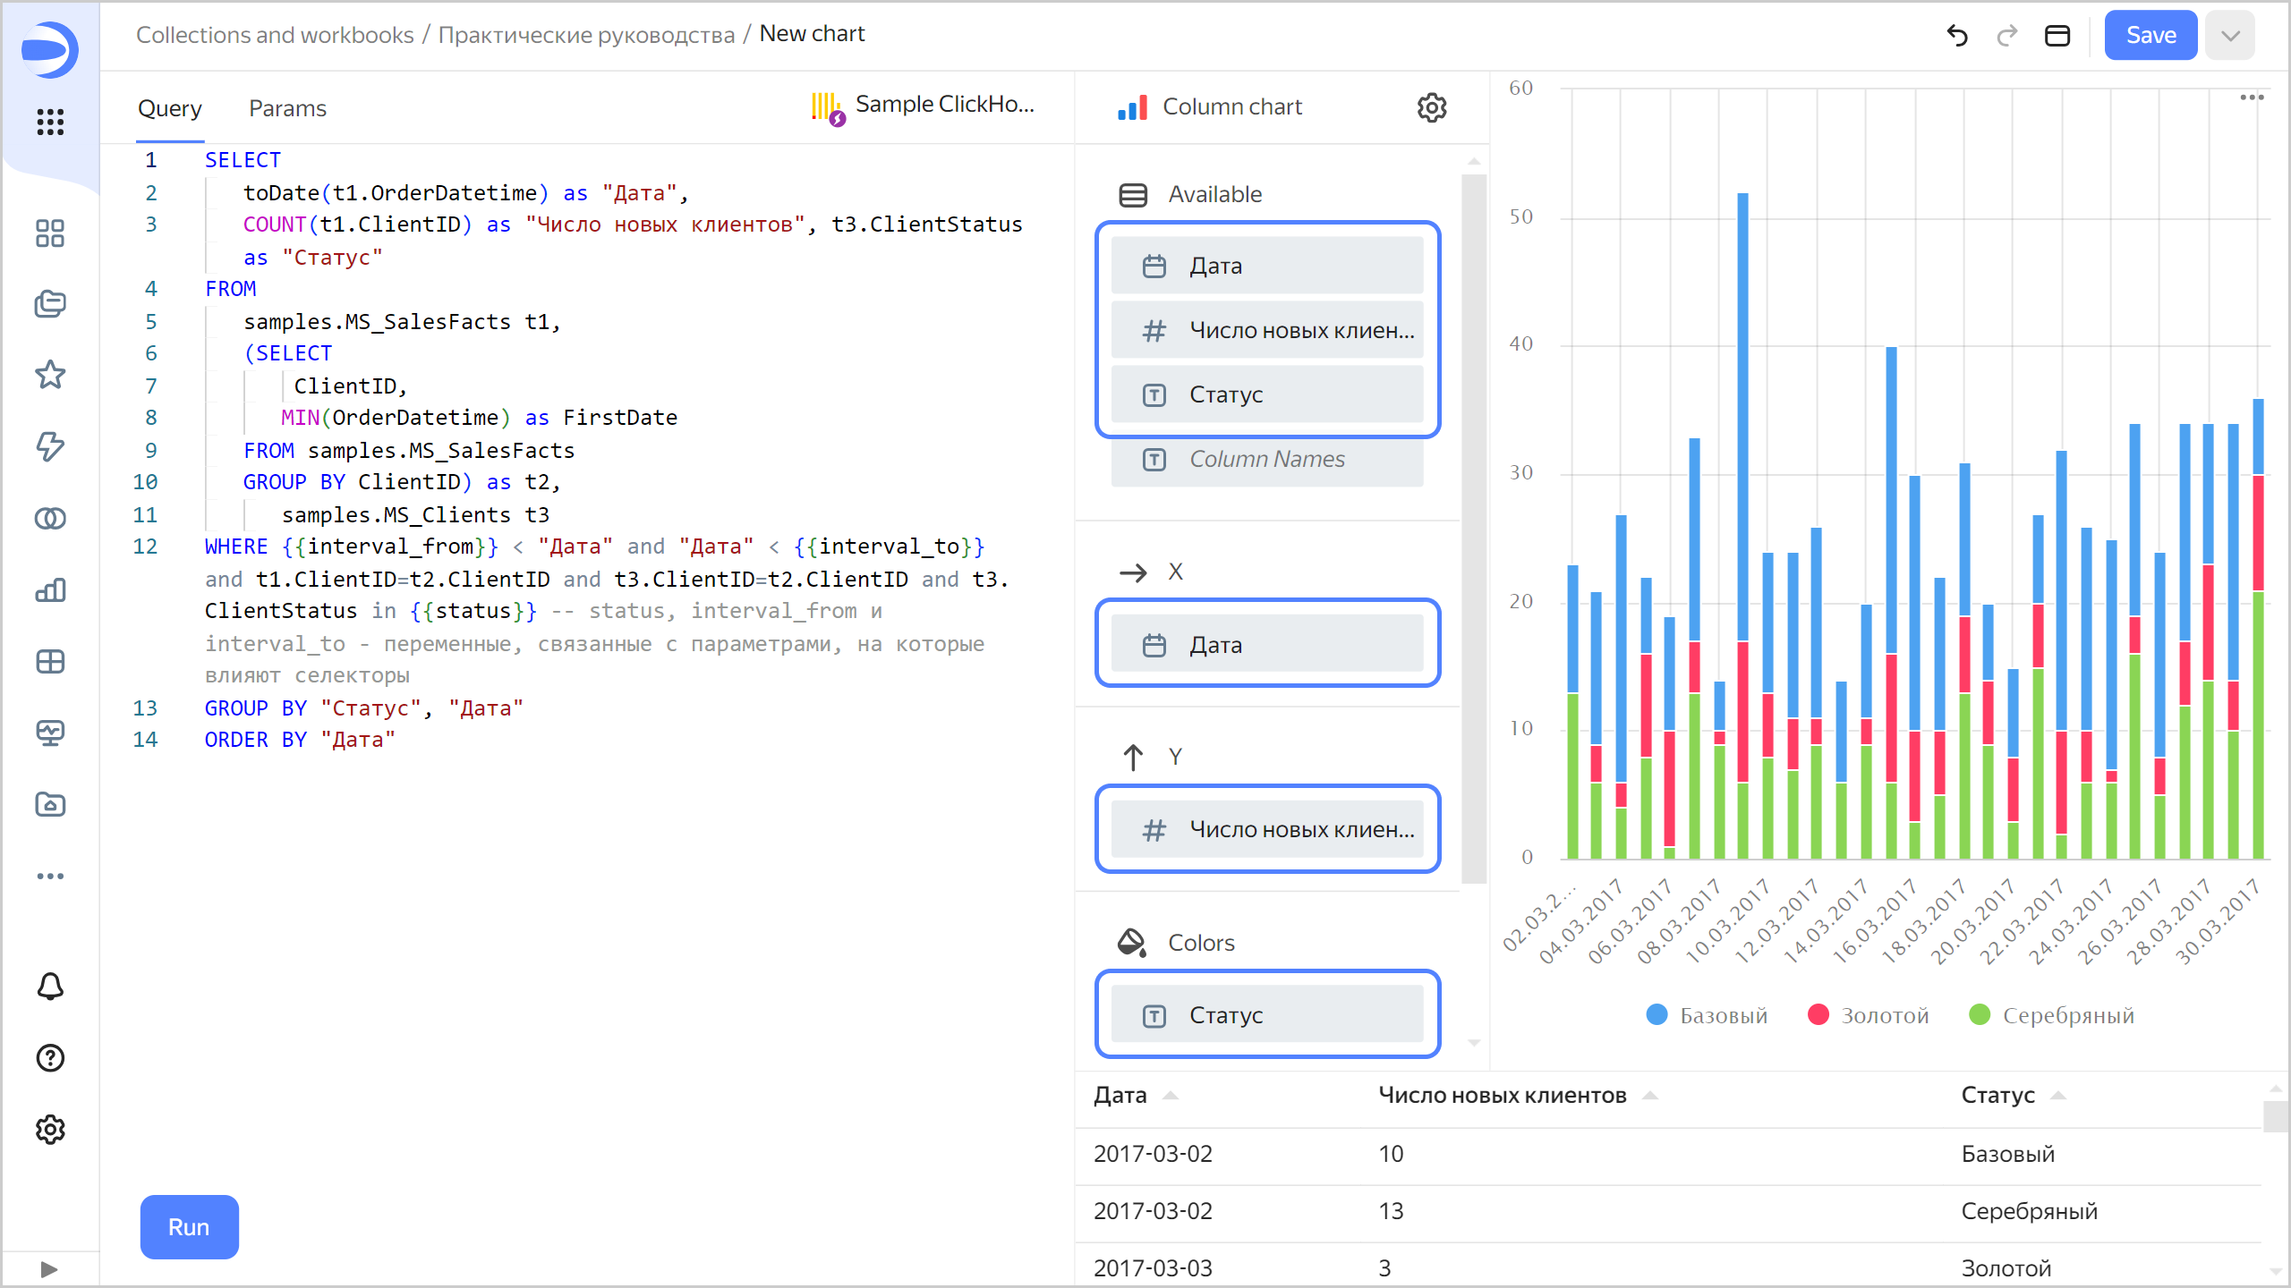Open the chart options three-dot menu

tap(2253, 97)
